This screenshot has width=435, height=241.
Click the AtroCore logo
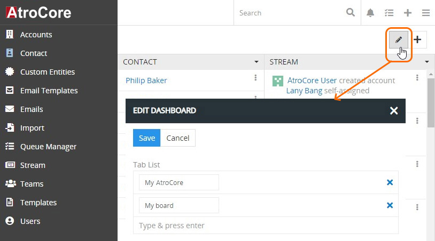(x=38, y=12)
